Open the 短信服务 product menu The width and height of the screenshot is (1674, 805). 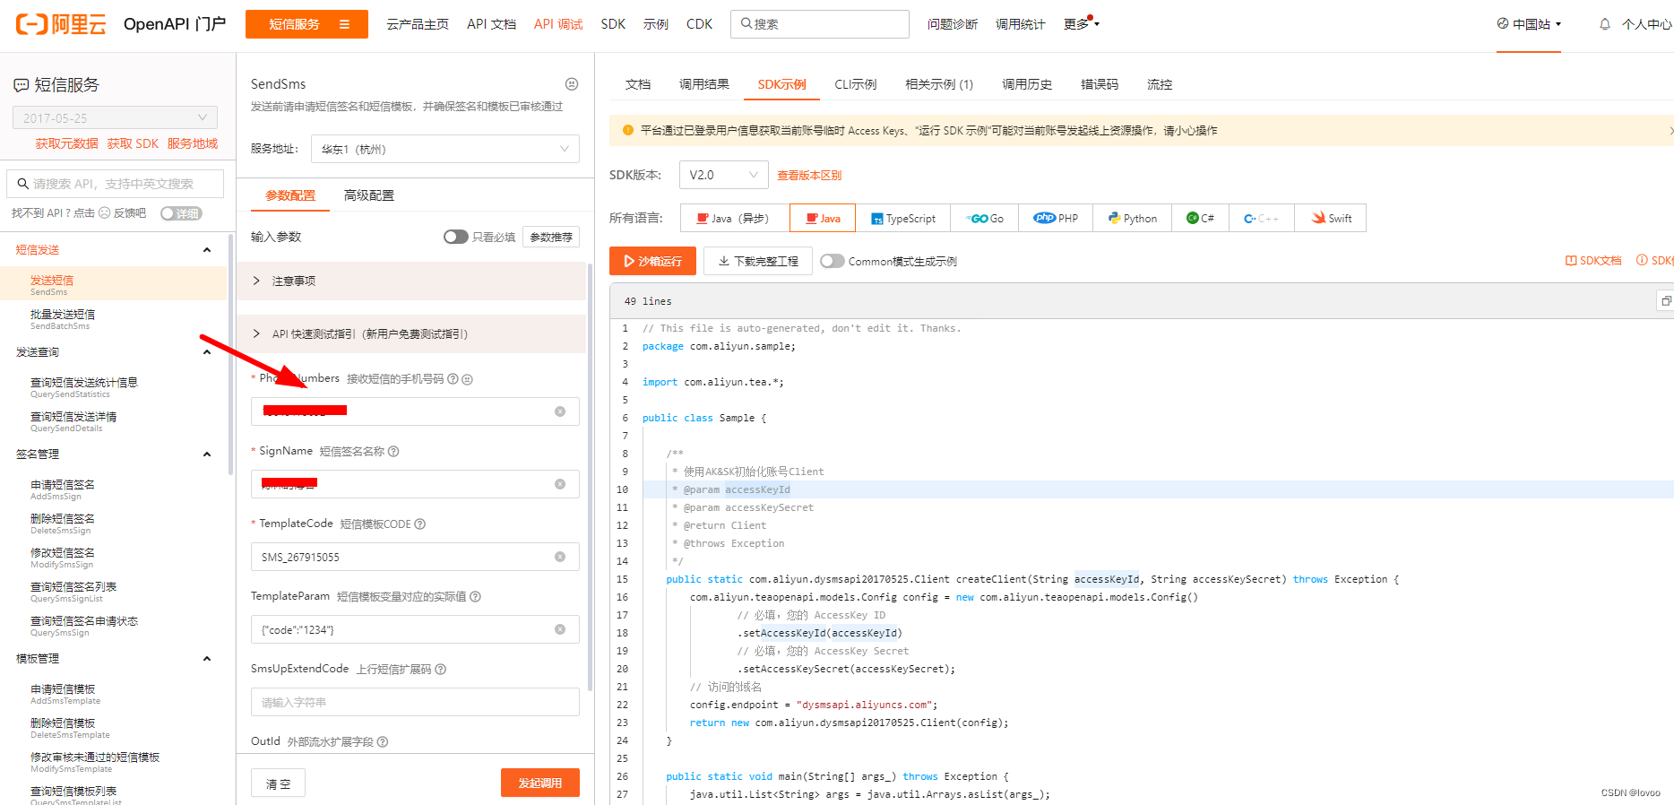pos(306,24)
